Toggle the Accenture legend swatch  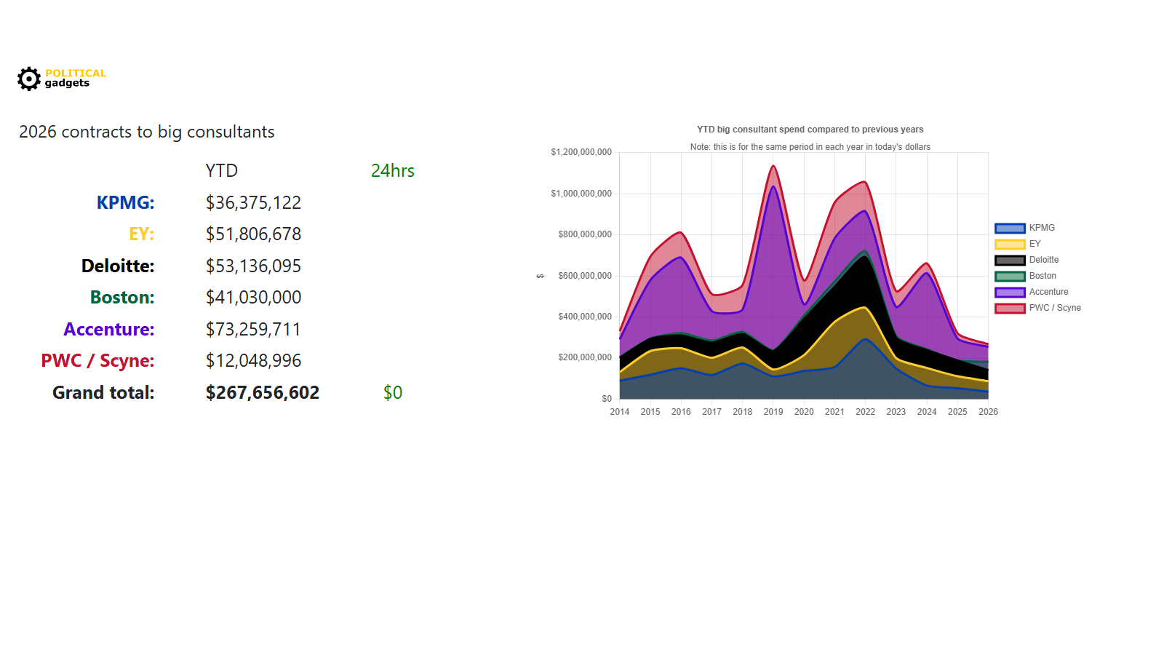[x=1010, y=293]
